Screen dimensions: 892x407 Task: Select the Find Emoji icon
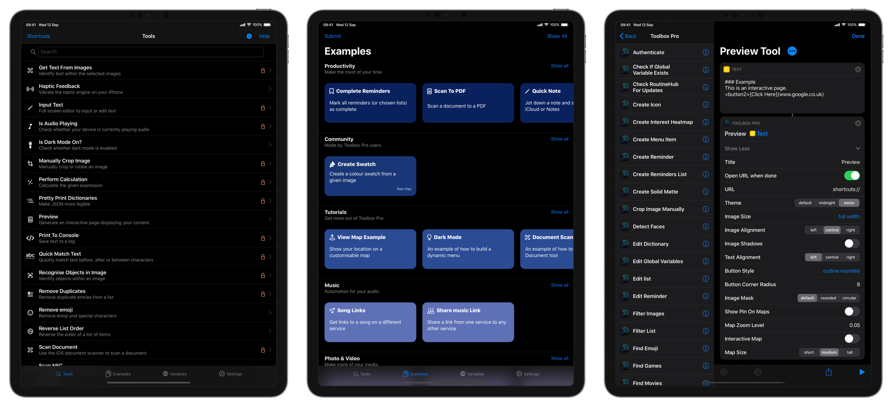[x=625, y=348]
